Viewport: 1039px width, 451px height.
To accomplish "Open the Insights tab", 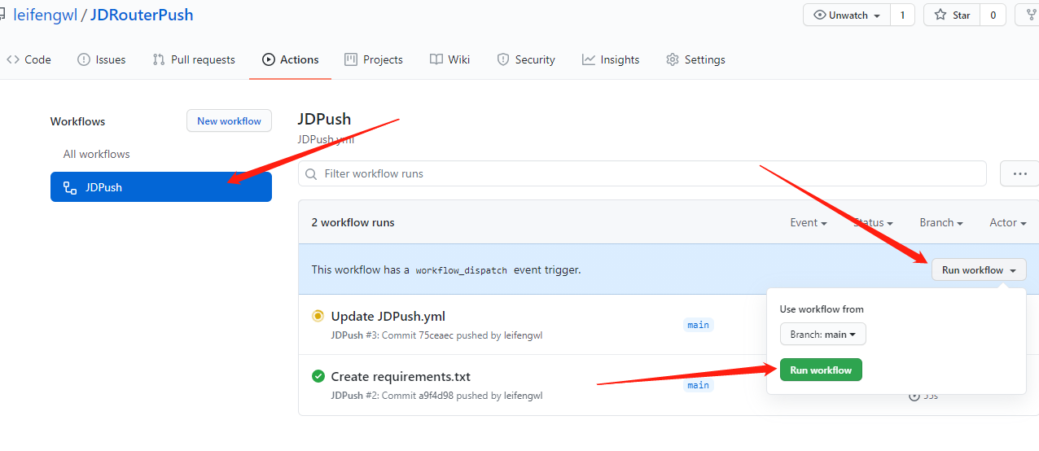I will (611, 59).
